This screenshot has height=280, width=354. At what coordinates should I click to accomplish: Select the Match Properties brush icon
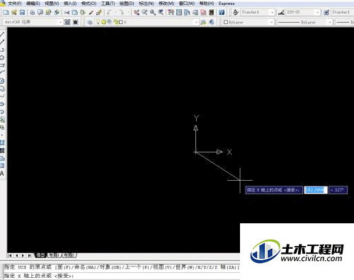(x=91, y=12)
